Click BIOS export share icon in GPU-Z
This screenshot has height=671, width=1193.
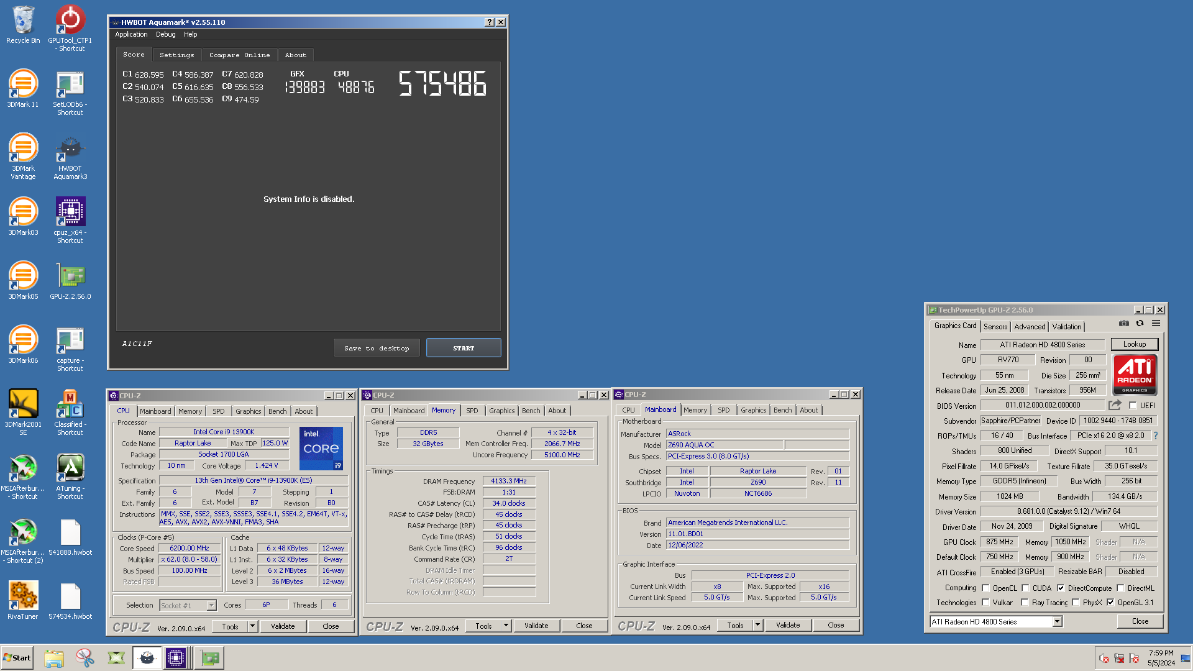point(1115,405)
